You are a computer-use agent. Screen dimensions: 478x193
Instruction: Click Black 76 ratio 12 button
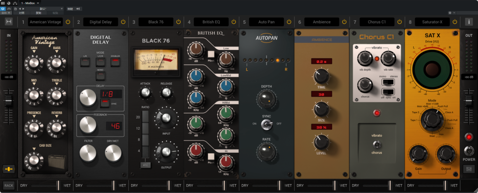pyautogui.click(x=146, y=129)
